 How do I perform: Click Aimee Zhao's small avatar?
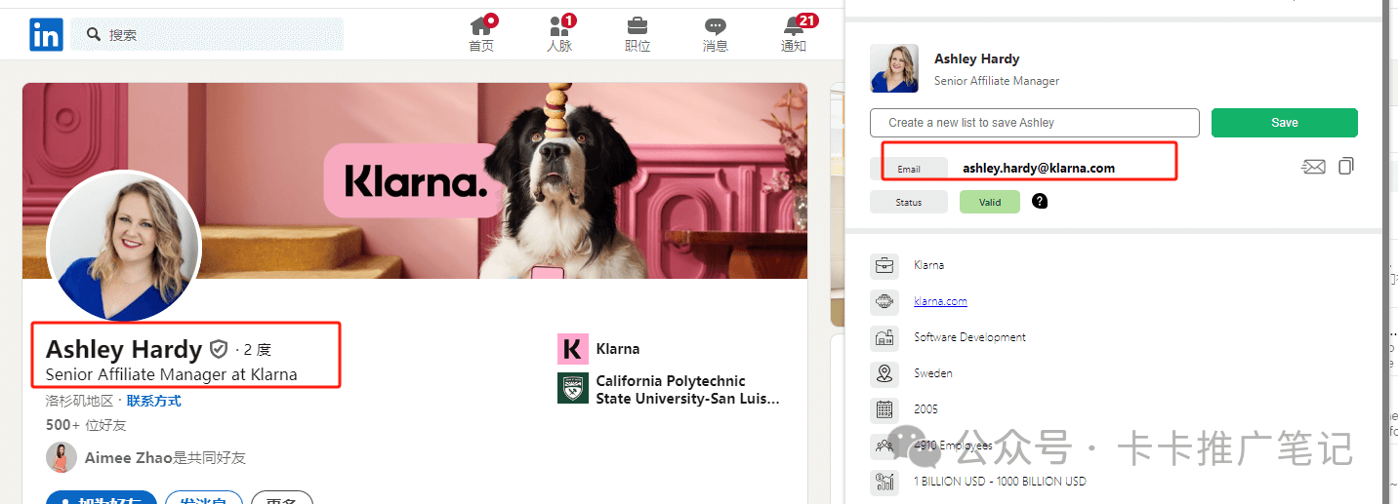pyautogui.click(x=62, y=457)
